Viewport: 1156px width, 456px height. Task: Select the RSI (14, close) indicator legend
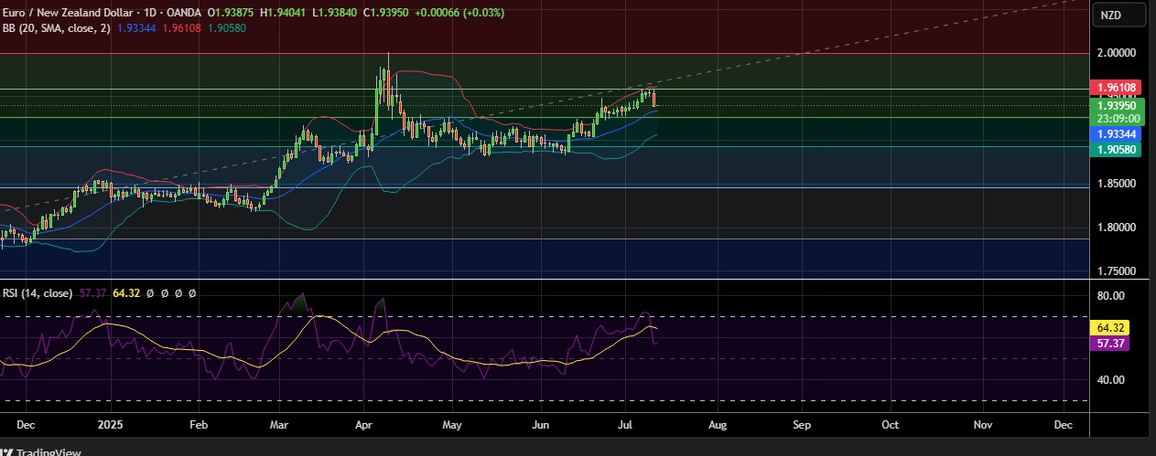click(38, 293)
